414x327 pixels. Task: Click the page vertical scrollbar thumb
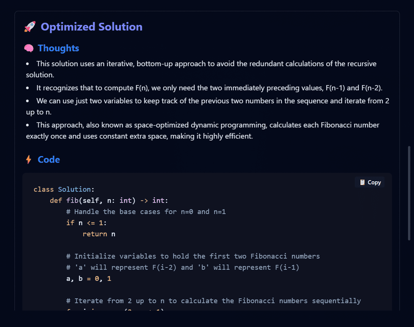pyautogui.click(x=409, y=193)
